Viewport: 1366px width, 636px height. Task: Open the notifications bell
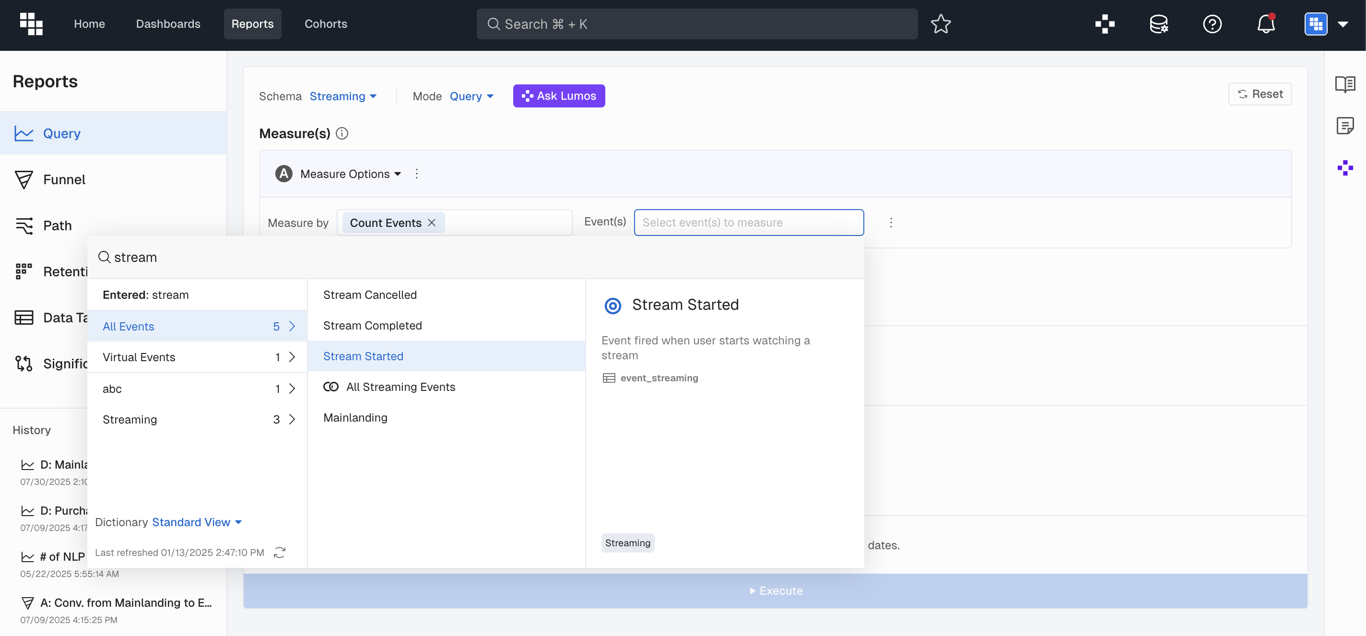click(x=1265, y=24)
